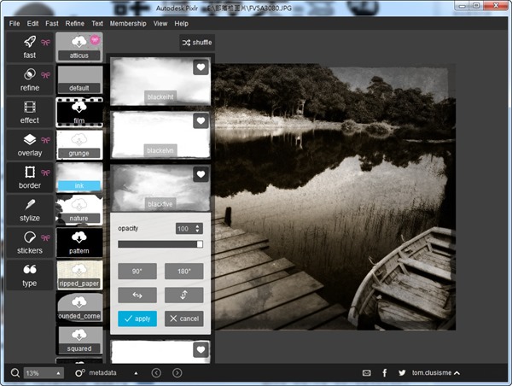Toggle the heart on blackelvn border

[x=201, y=121]
